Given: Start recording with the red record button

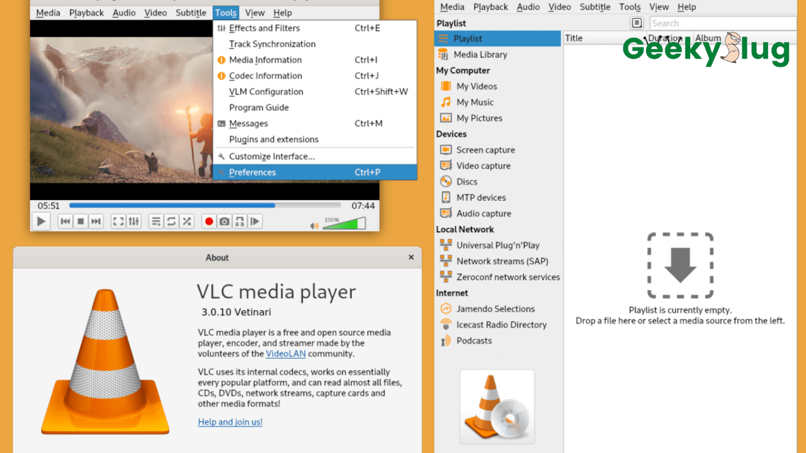Looking at the screenshot, I should click(208, 221).
